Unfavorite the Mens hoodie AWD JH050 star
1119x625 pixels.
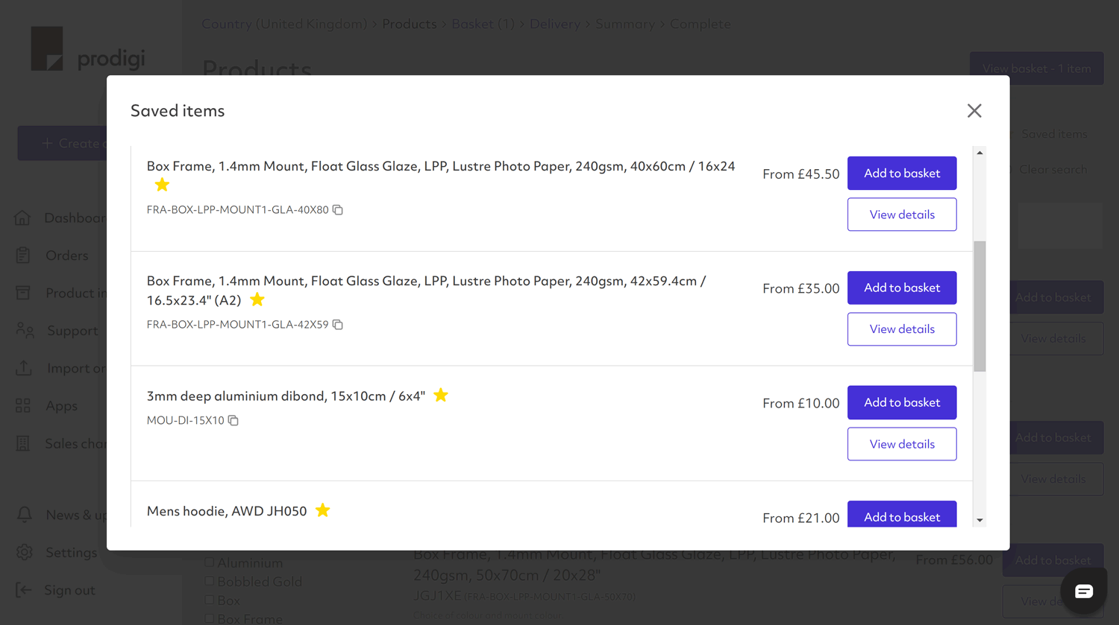322,510
